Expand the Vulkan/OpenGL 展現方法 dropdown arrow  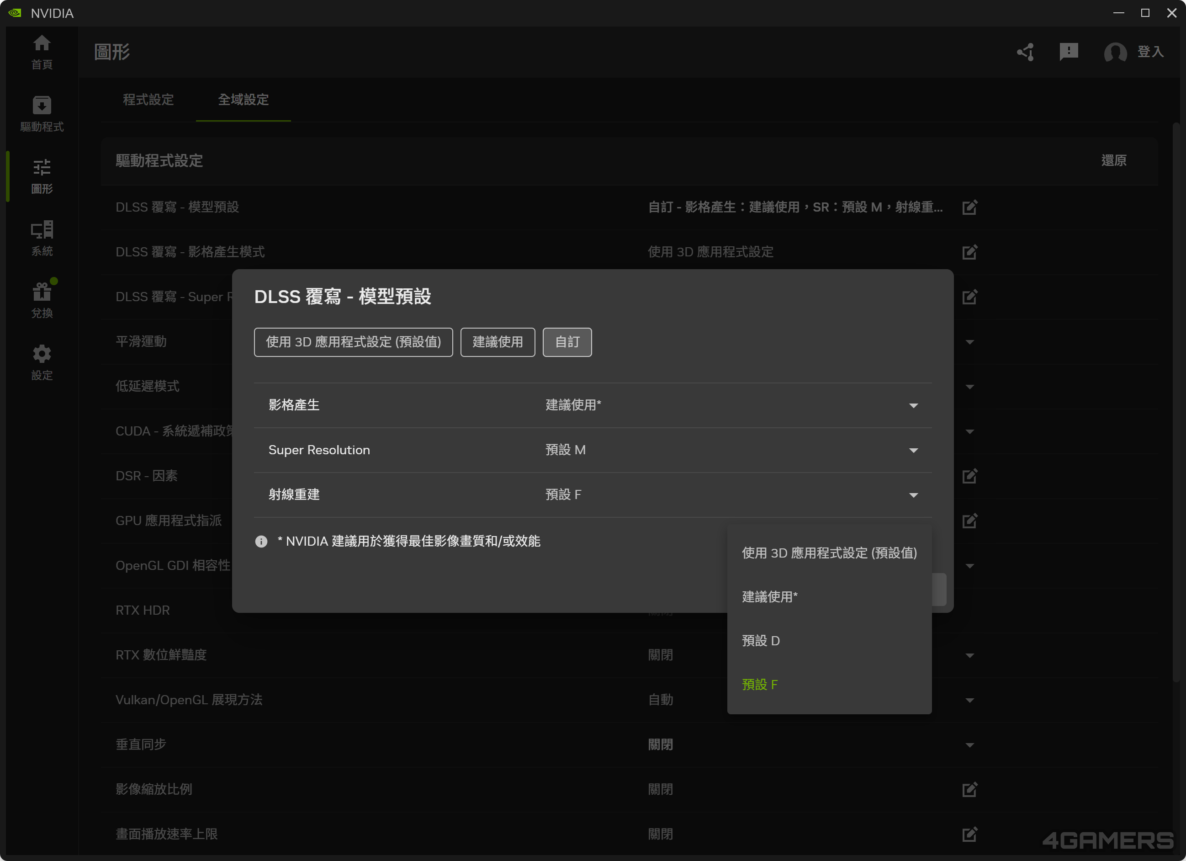coord(969,701)
